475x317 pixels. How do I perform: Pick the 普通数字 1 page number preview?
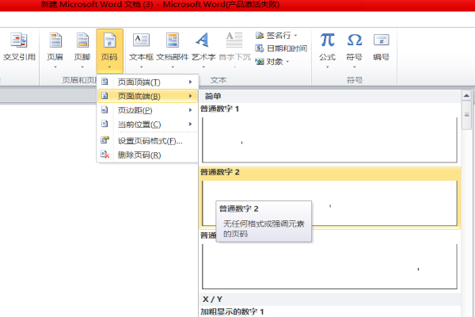click(x=329, y=139)
